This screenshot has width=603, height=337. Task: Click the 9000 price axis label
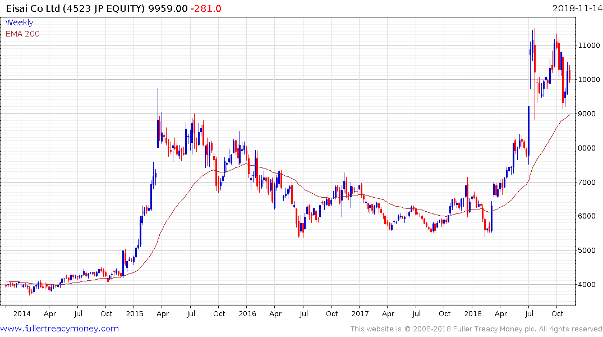click(587, 113)
